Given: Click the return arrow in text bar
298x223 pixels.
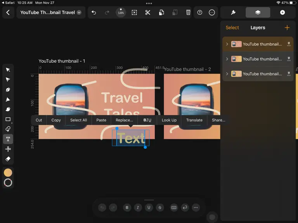Looking at the screenshot, I should click(185, 208).
